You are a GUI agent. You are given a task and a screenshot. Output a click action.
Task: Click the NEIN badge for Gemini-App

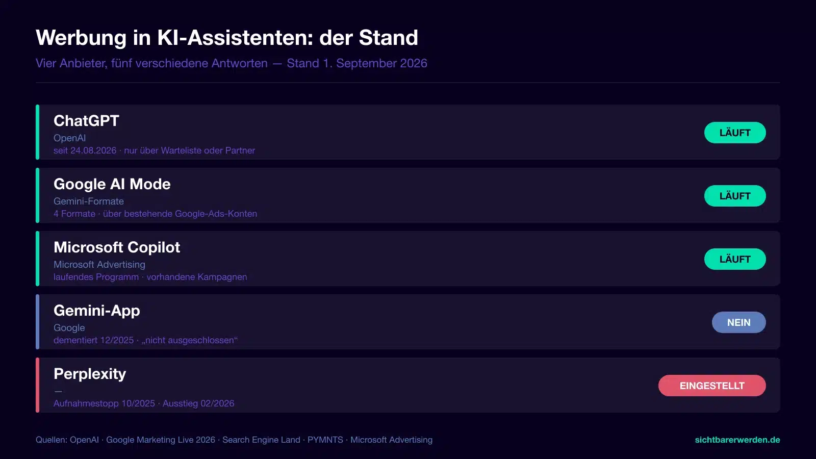pos(739,322)
